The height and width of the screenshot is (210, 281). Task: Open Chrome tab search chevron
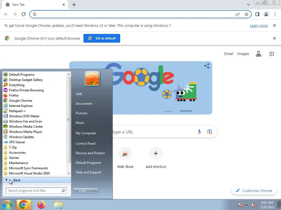(248, 5)
